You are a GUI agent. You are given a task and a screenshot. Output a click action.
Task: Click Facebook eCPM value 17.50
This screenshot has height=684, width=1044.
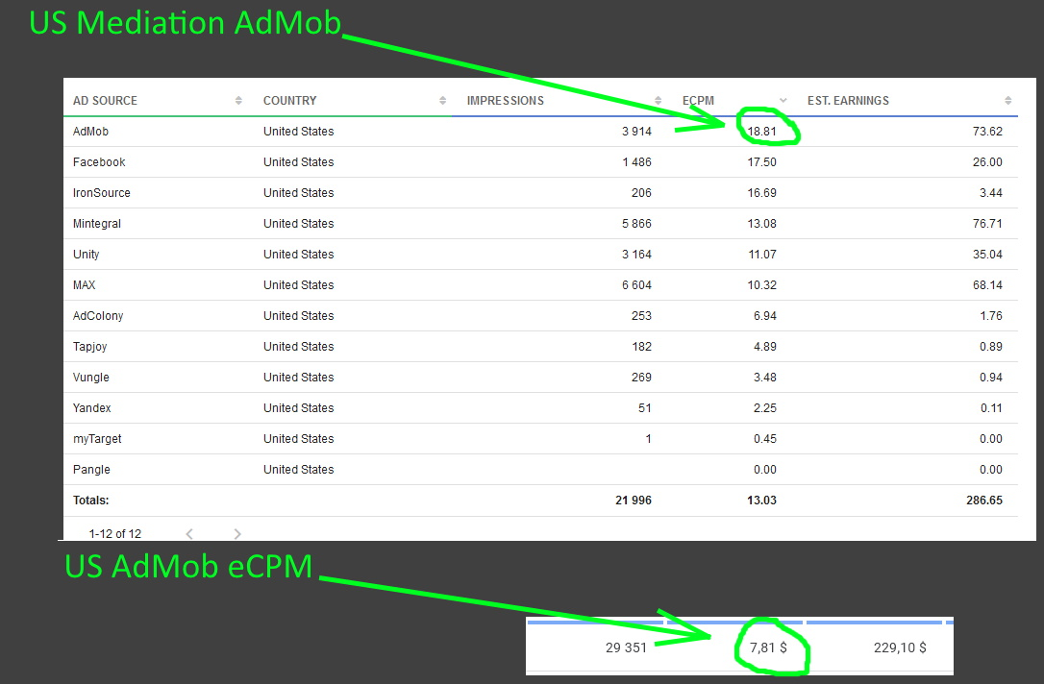[761, 161]
